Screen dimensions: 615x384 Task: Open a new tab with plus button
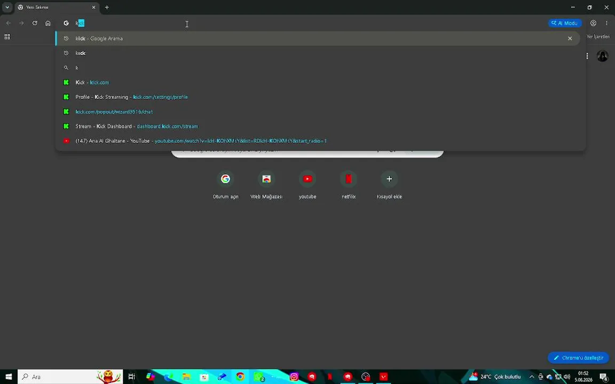coord(107,7)
